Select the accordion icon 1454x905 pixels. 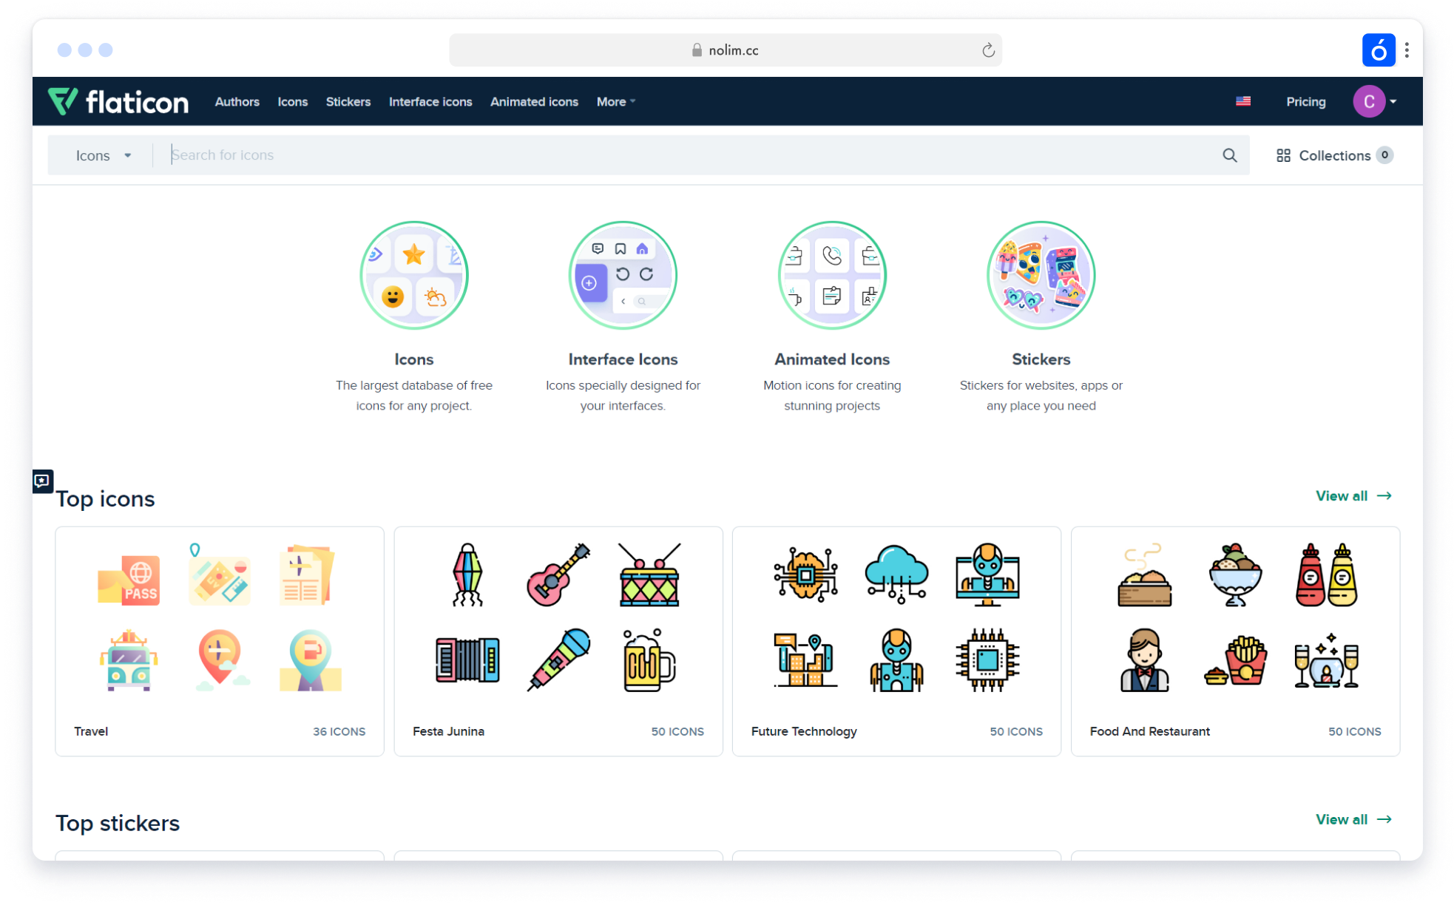point(467,660)
